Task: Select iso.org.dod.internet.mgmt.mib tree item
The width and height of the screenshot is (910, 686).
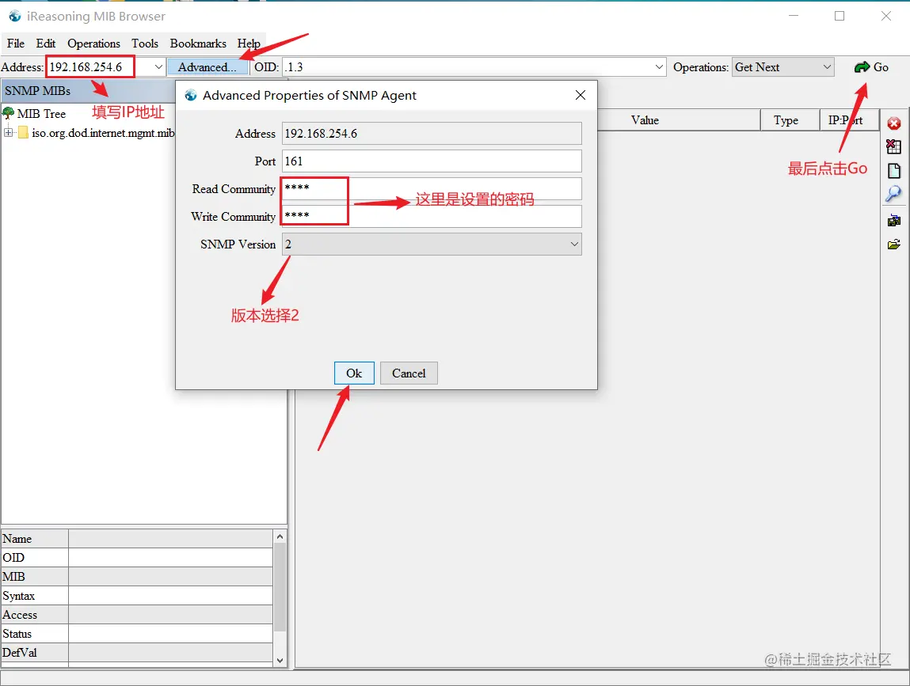Action: 103,133
